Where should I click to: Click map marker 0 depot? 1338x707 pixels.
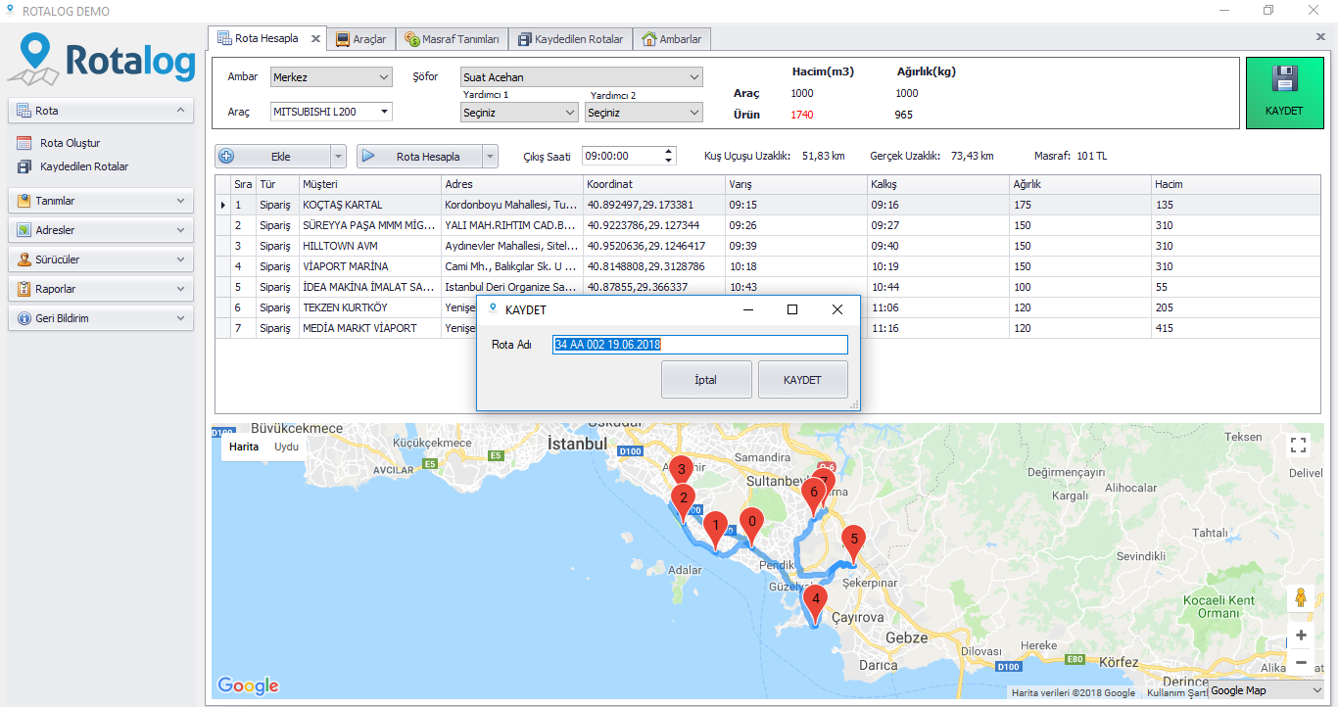coord(751,527)
